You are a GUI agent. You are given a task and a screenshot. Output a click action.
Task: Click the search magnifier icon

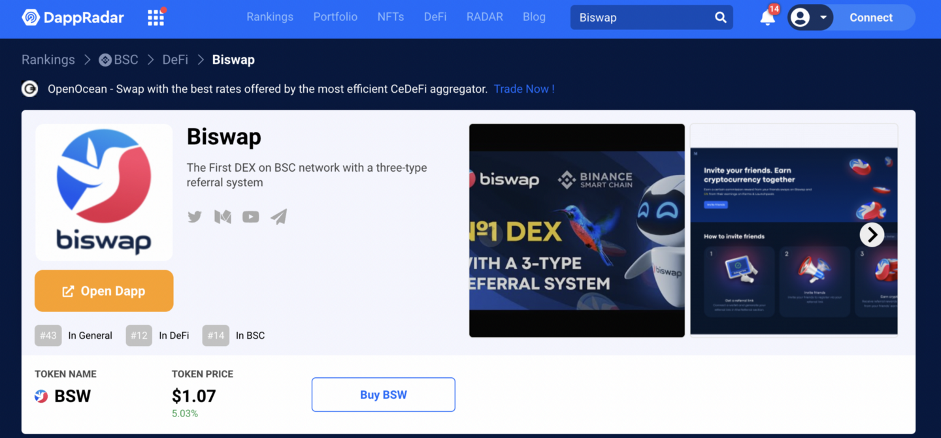[720, 18]
